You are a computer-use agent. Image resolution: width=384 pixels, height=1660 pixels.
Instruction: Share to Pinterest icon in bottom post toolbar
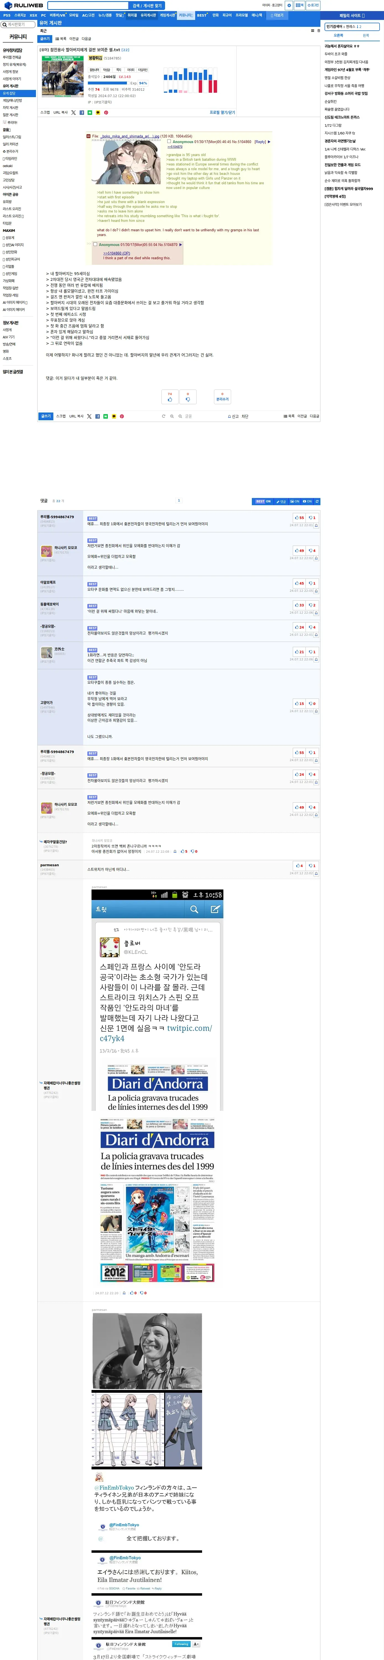(122, 416)
